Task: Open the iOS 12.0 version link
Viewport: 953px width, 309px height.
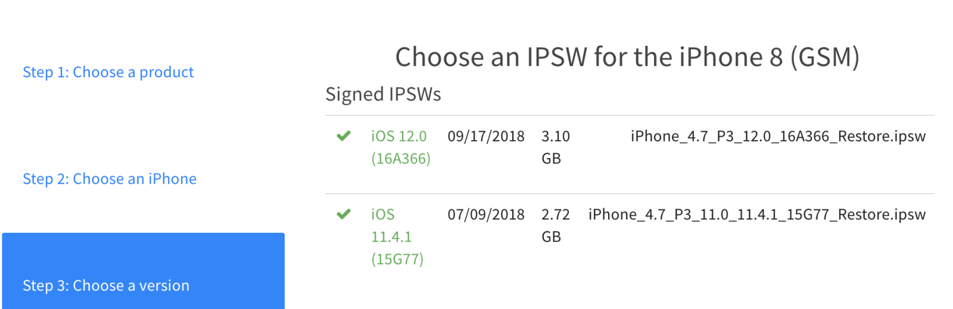Action: [398, 136]
